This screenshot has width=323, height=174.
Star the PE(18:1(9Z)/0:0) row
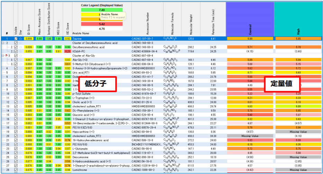(x=20, y=128)
